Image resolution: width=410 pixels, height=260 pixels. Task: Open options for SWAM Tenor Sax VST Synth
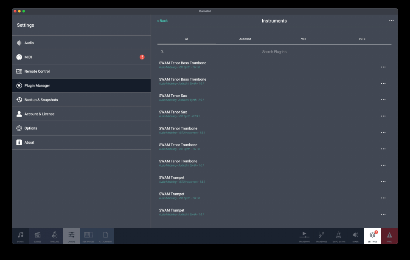click(383, 116)
